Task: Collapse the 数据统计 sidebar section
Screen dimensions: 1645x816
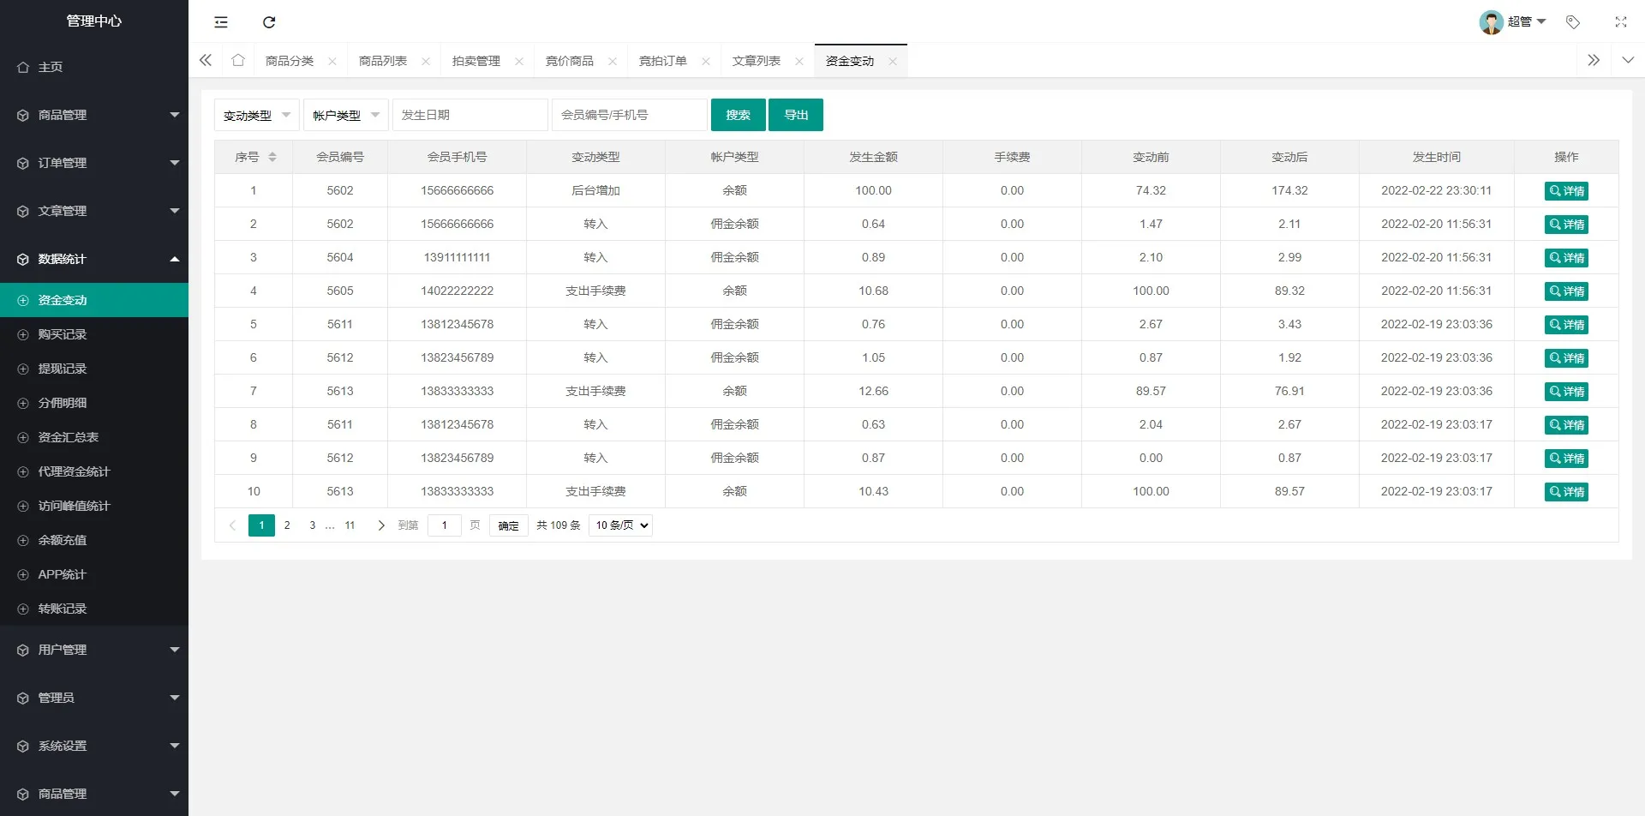Action: click(x=94, y=259)
